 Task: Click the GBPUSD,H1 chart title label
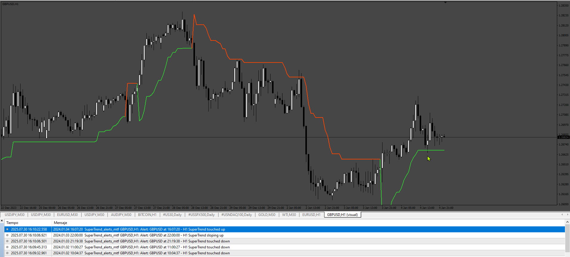(x=10, y=4)
